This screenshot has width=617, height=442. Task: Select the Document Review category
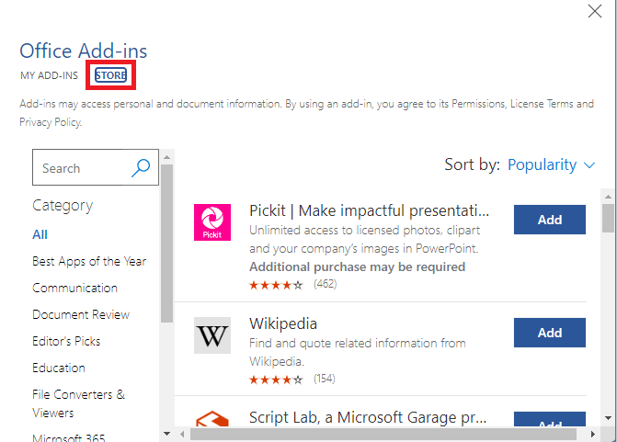81,314
